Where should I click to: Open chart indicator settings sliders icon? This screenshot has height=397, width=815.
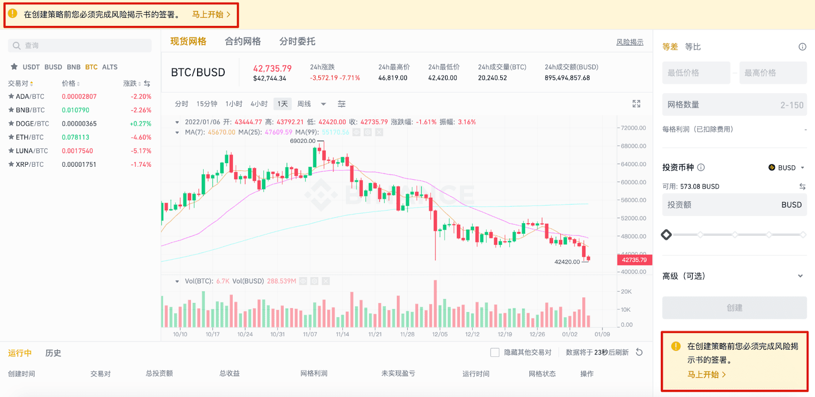(x=342, y=104)
